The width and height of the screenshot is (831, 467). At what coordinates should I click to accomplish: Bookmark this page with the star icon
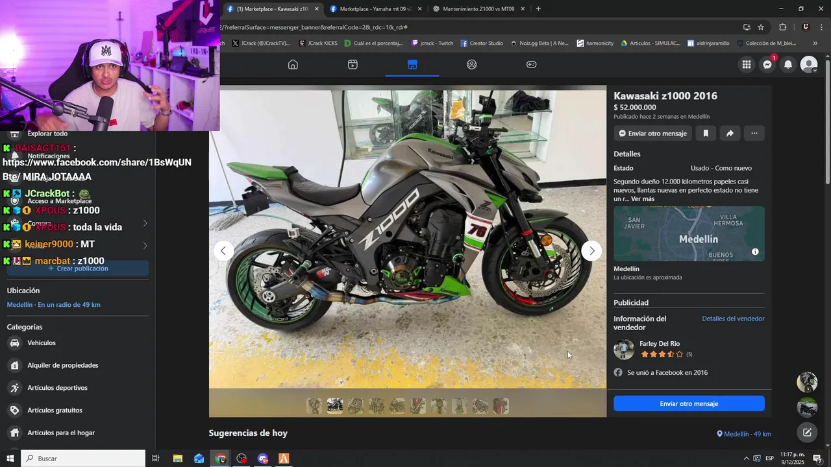point(761,27)
